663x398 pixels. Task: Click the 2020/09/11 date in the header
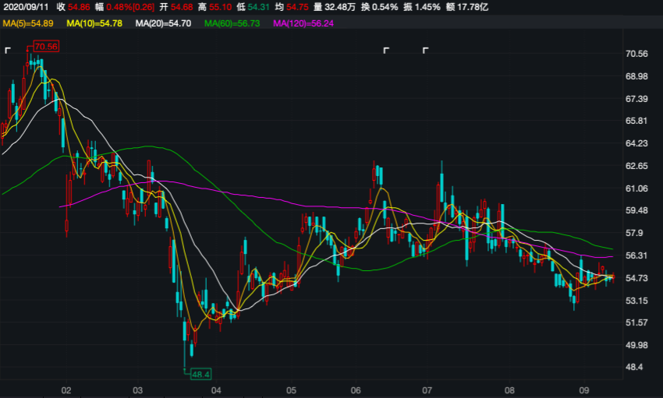click(x=26, y=7)
